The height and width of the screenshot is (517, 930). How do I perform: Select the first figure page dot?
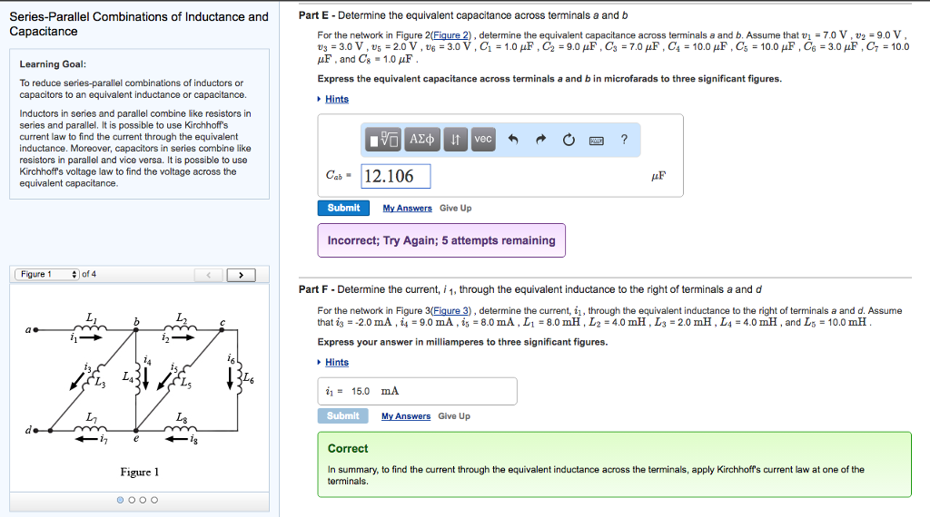[121, 501]
